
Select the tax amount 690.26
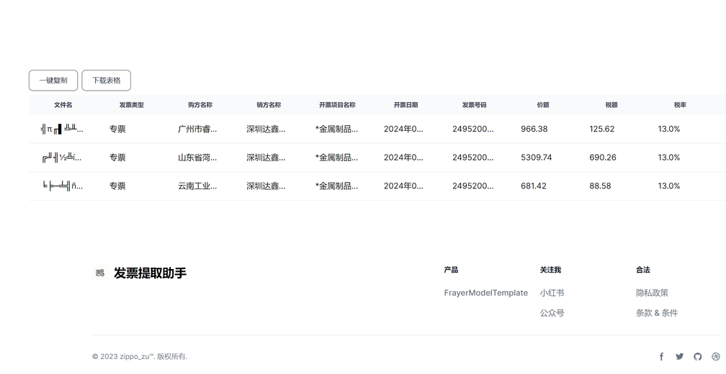[603, 158]
